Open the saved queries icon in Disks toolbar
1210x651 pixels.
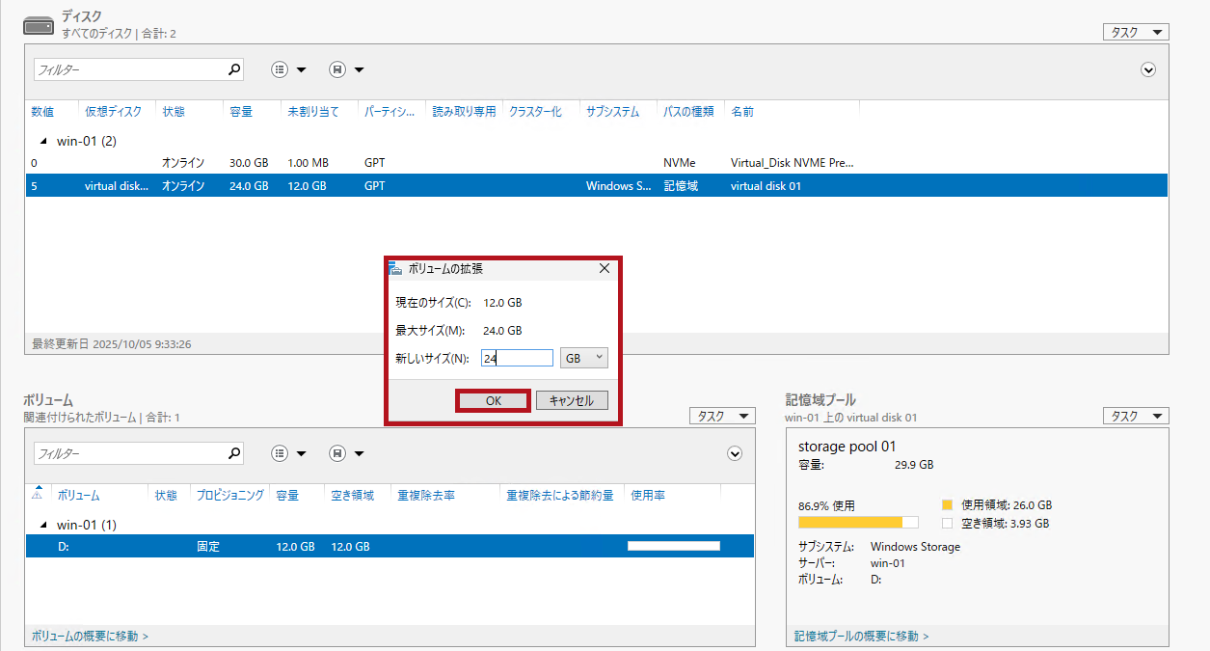pyautogui.click(x=346, y=69)
